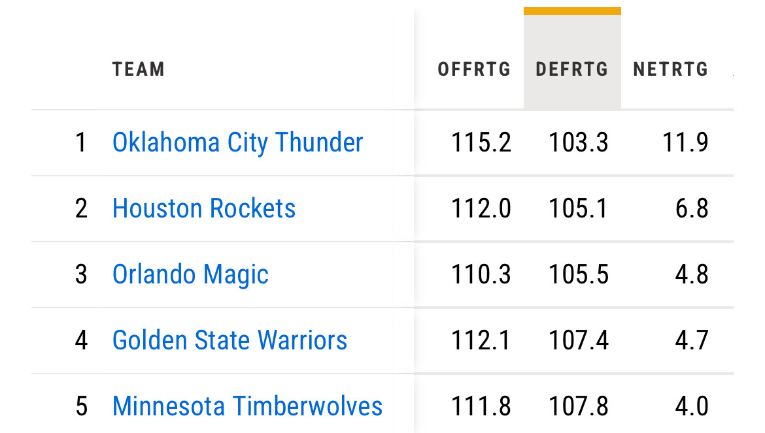Sort by the NETRTG column header
This screenshot has width=765, height=433.
coord(671,69)
